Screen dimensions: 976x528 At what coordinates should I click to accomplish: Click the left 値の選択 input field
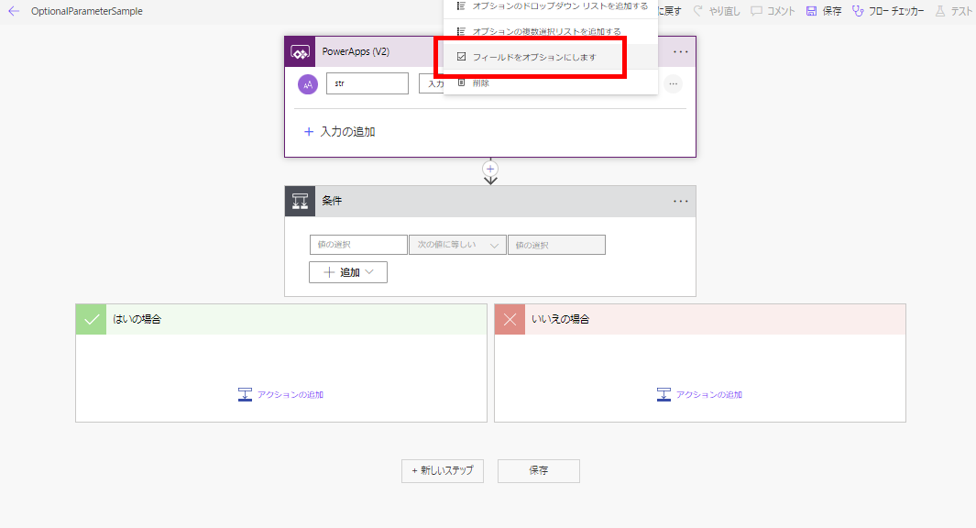tap(358, 245)
